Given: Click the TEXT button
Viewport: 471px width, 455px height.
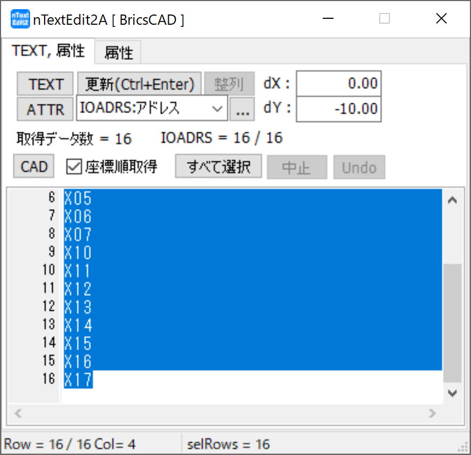Looking at the screenshot, I should (x=45, y=83).
